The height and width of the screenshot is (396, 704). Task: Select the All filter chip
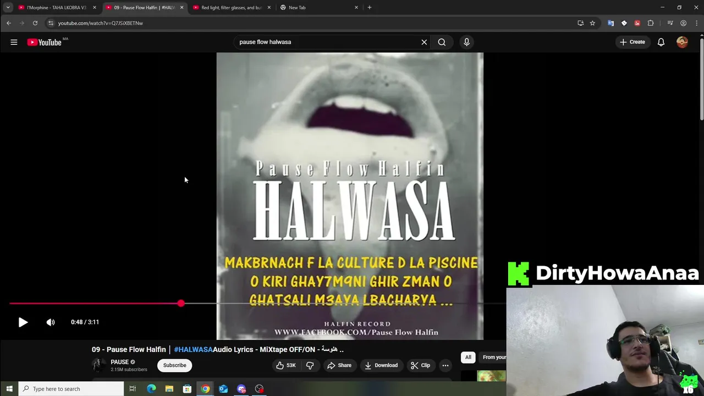tap(468, 358)
